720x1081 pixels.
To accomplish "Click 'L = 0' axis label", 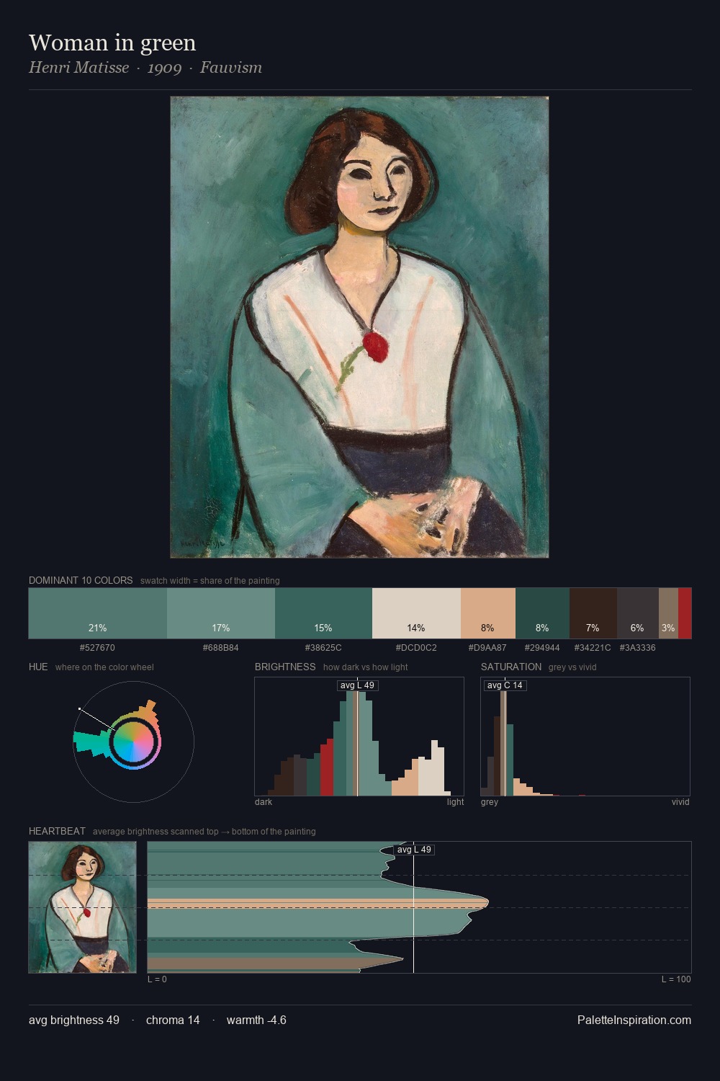I will [x=157, y=979].
